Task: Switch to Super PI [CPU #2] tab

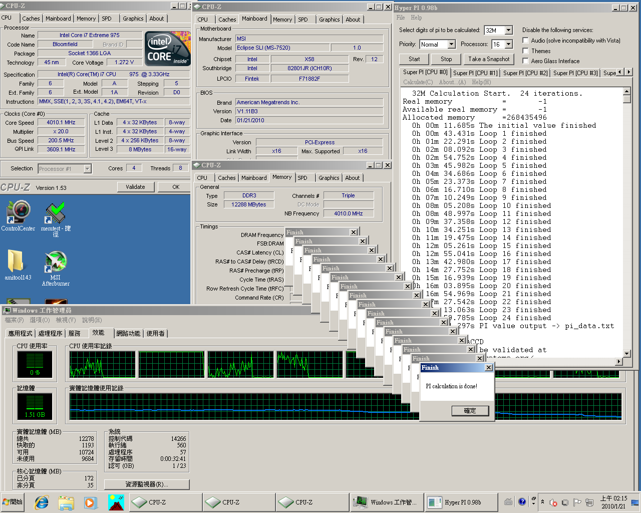Action: 525,73
